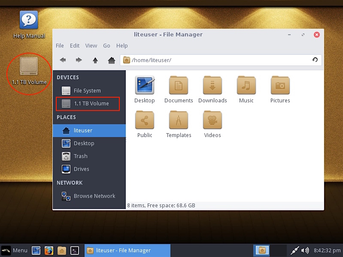Click the volume speaker icon in the system tray

coord(305,251)
